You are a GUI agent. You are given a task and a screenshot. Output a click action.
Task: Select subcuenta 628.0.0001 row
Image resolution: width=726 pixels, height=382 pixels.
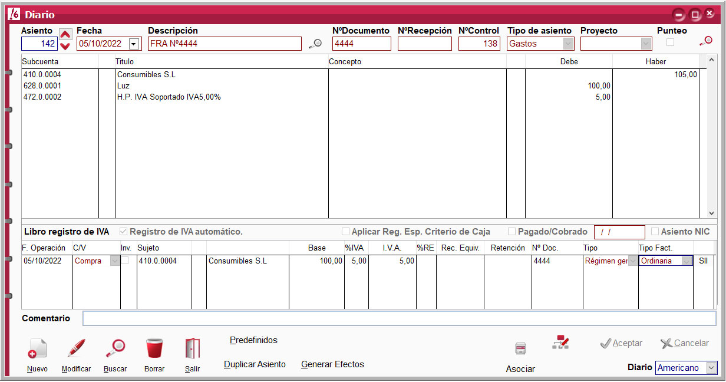coord(42,86)
